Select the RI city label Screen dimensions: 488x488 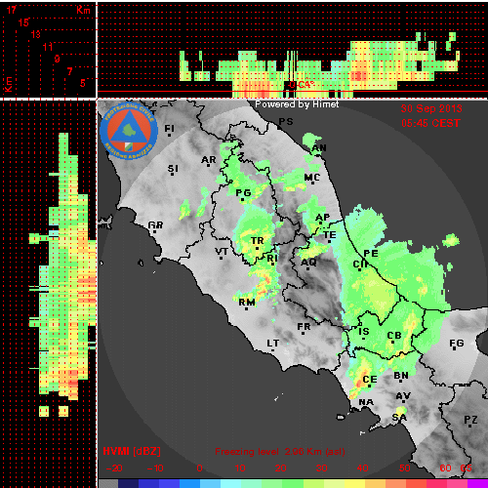coord(272,259)
